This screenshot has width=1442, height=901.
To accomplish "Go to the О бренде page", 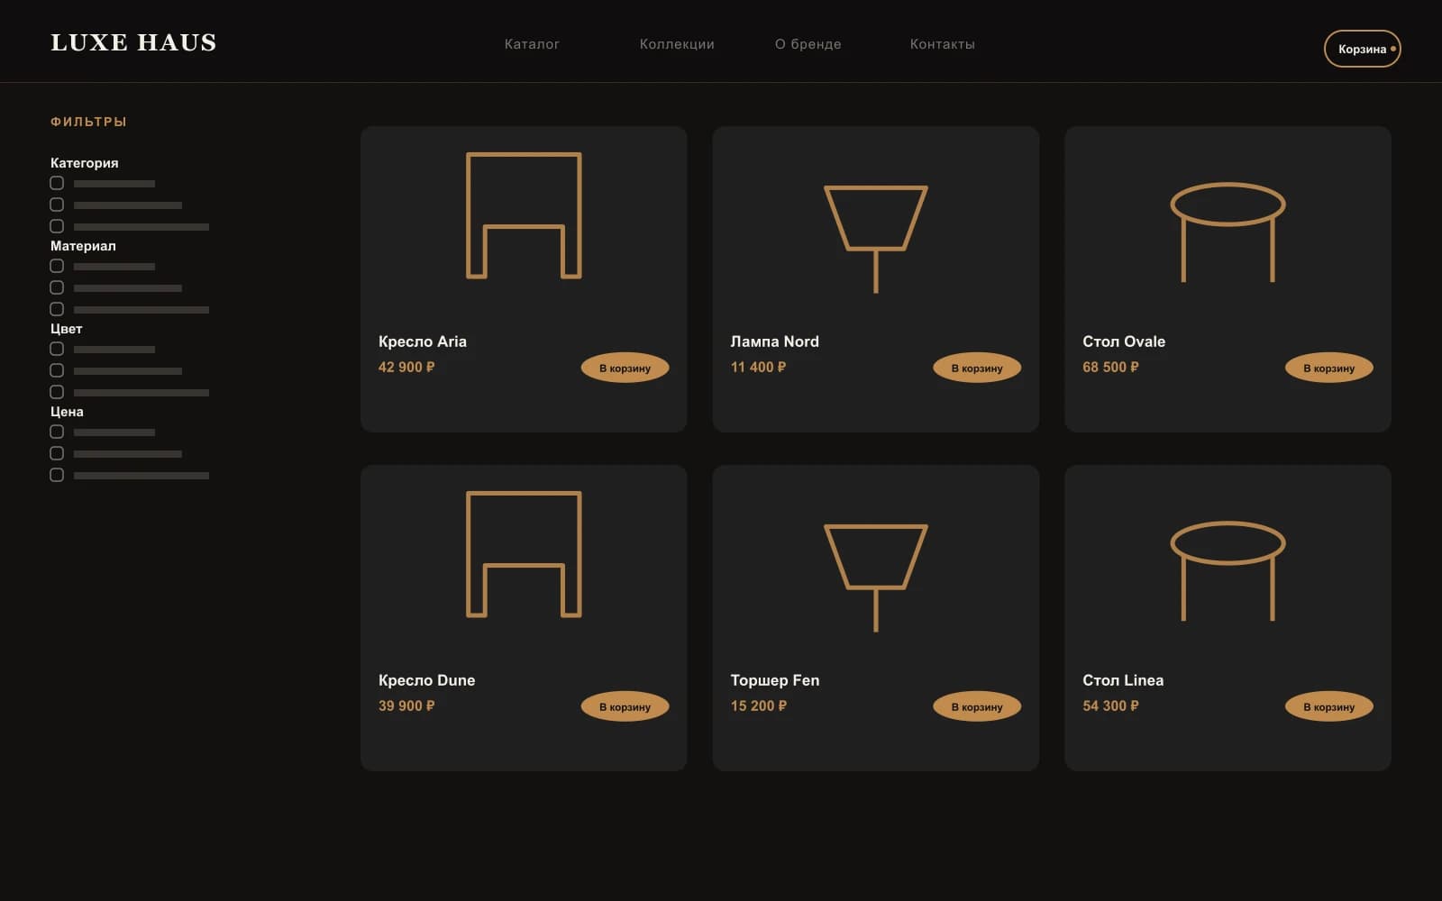I will point(808,44).
